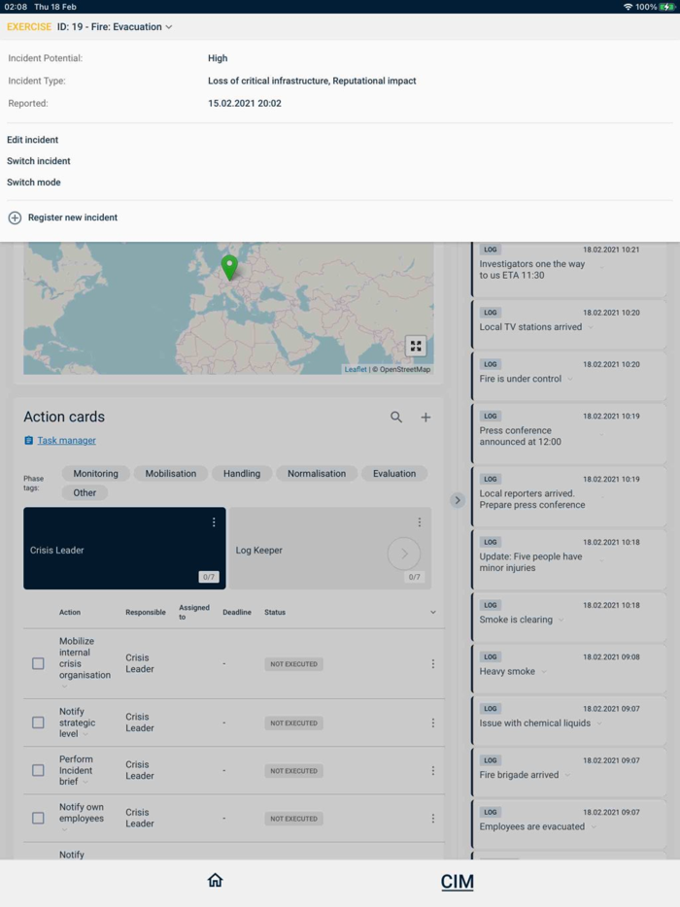Select Switch incident menu option

click(39, 161)
